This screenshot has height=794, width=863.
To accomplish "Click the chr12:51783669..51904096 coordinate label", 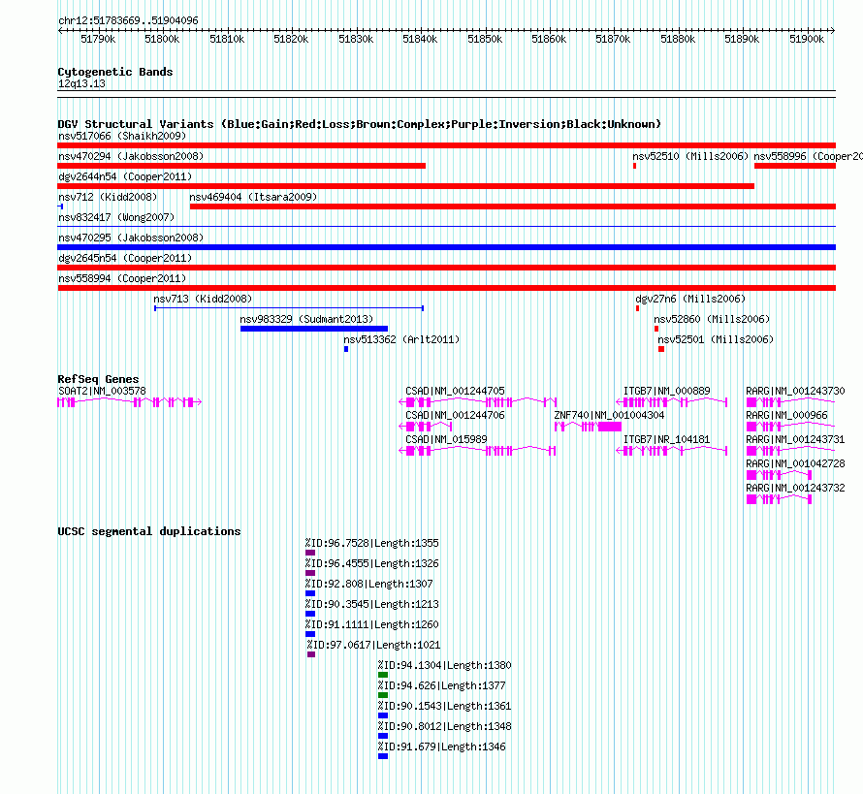I will 128,20.
